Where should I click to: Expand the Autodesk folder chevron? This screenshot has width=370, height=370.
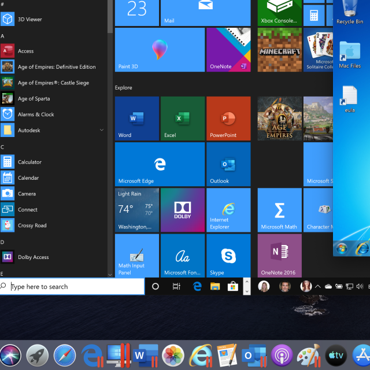[x=102, y=130]
